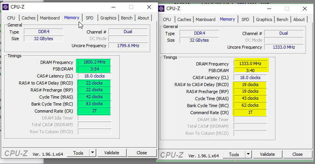Minimize the right CPU-Z window
Screen dimensions: 315x164
point(269,9)
